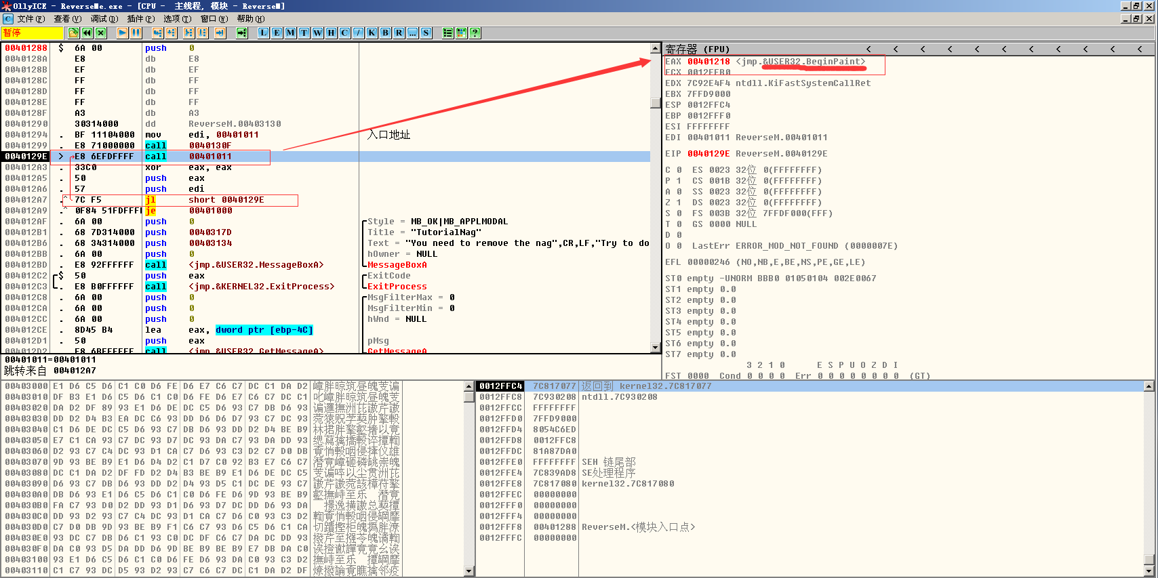Image resolution: width=1158 pixels, height=578 pixels.
Task: Toggle the O flag value in registers
Action: click(679, 246)
